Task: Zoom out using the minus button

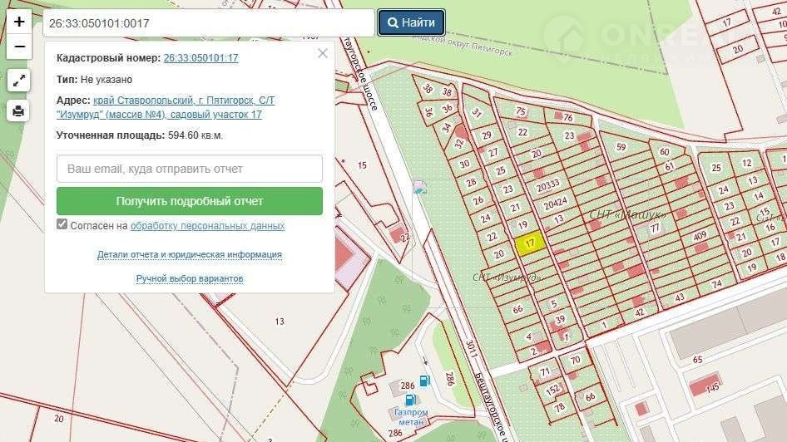Action: tap(19, 47)
